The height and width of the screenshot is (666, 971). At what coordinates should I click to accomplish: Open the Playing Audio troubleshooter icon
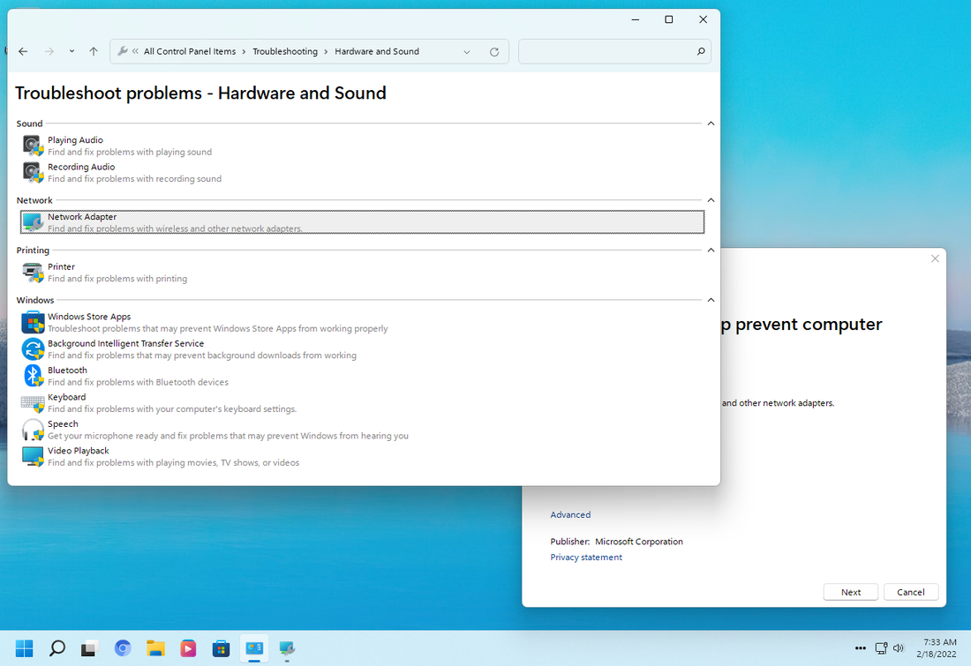[33, 146]
